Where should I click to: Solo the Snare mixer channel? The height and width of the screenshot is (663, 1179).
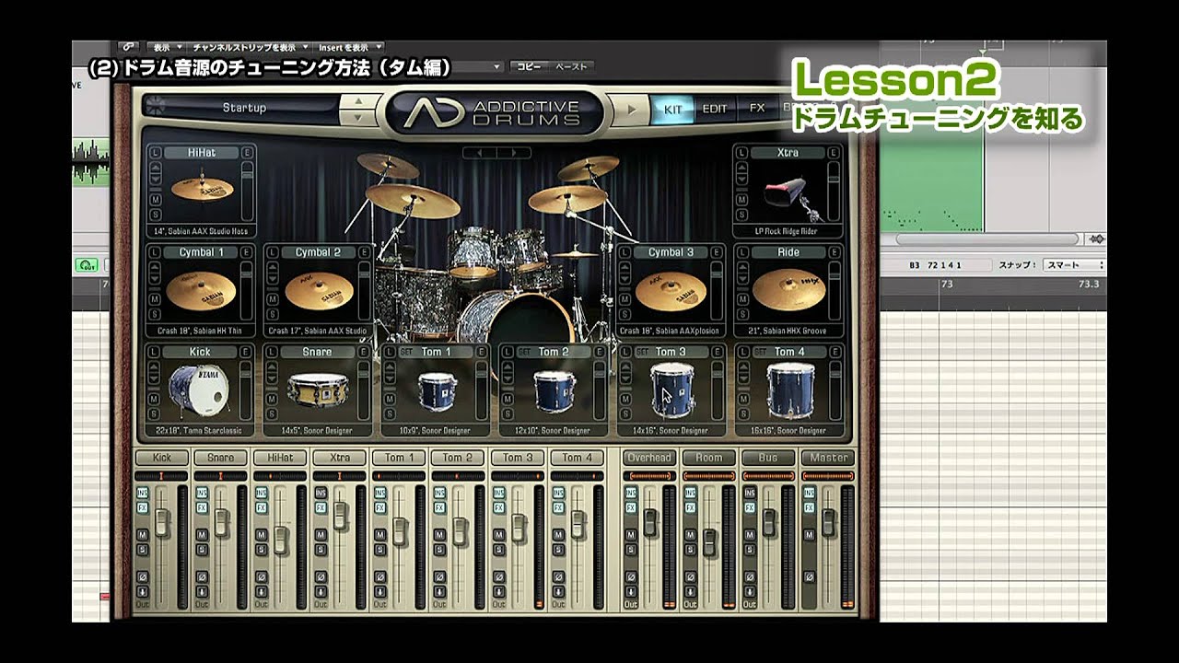pyautogui.click(x=202, y=550)
